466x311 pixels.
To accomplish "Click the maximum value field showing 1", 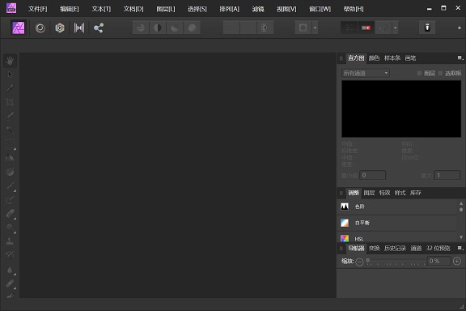I will pos(447,175).
